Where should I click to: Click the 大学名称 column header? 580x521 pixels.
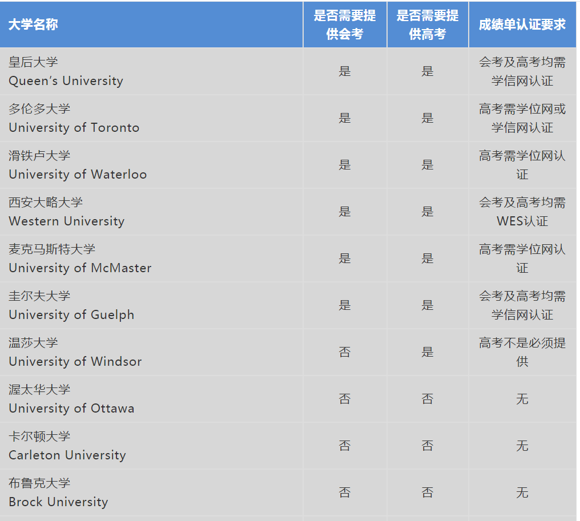(x=33, y=25)
